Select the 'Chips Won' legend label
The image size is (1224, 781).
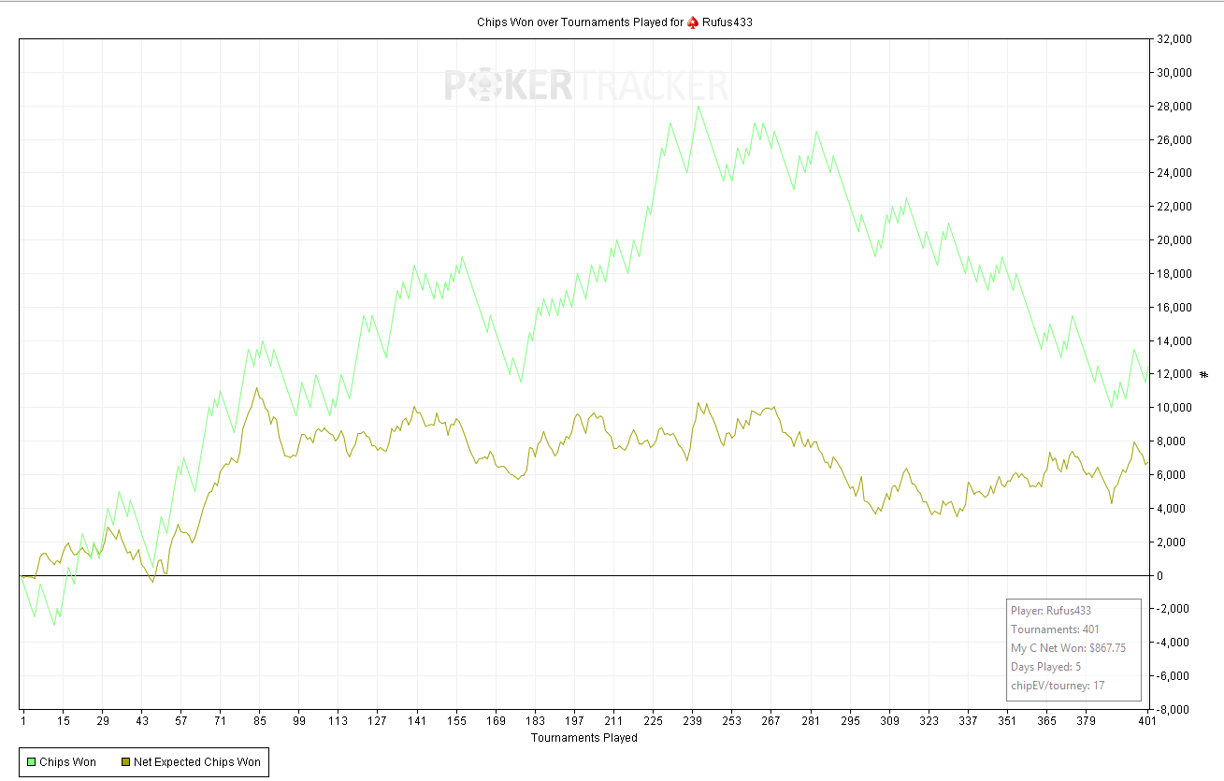pyautogui.click(x=67, y=762)
